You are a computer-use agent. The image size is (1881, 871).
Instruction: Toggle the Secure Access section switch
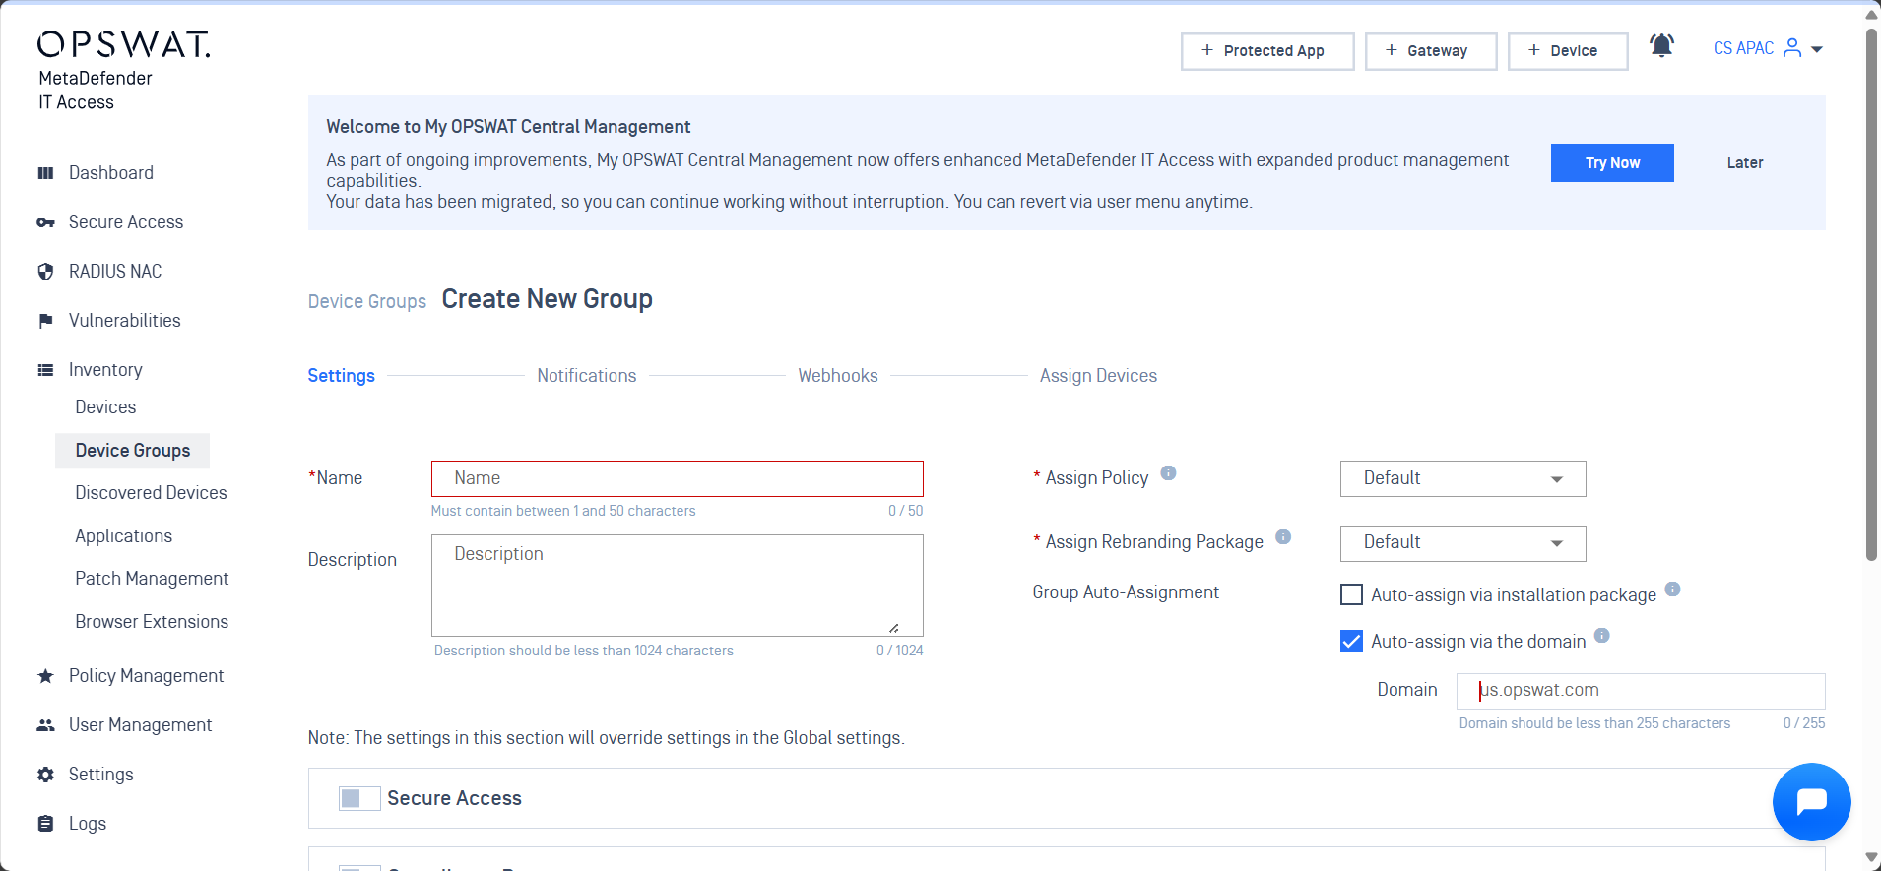coord(358,798)
